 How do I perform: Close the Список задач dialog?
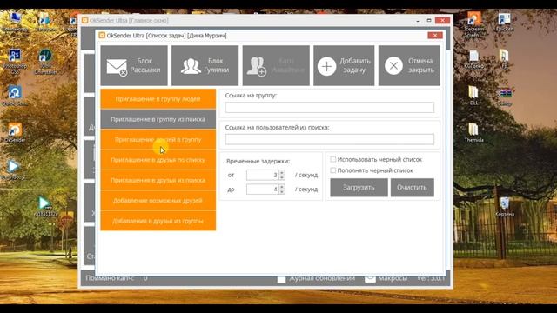[435, 35]
